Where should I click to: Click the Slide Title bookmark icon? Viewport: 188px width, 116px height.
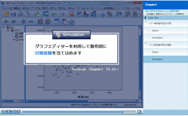[145, 18]
